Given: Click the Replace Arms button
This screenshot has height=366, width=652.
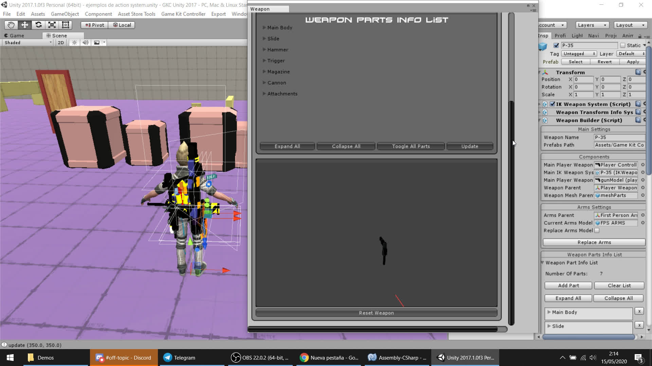Looking at the screenshot, I should click(594, 242).
